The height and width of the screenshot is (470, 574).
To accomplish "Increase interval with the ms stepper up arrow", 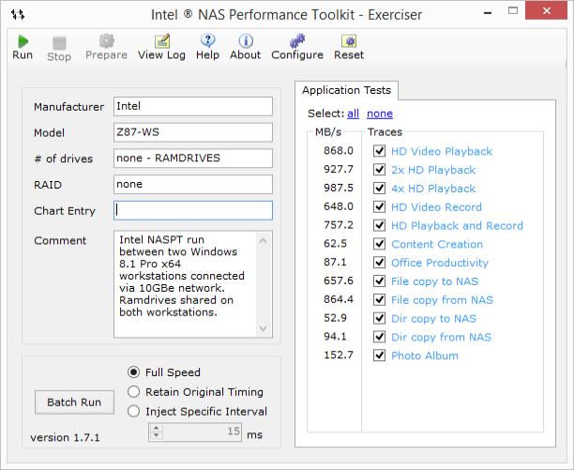I will coord(157,428).
